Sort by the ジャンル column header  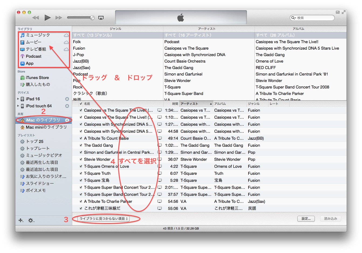(x=257, y=104)
